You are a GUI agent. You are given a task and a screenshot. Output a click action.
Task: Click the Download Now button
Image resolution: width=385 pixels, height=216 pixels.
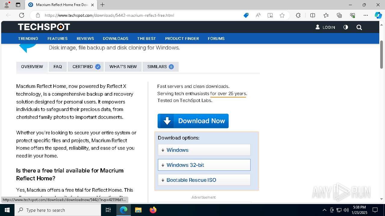[x=193, y=121]
